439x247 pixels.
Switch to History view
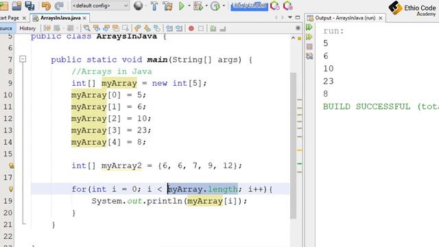pyautogui.click(x=27, y=28)
